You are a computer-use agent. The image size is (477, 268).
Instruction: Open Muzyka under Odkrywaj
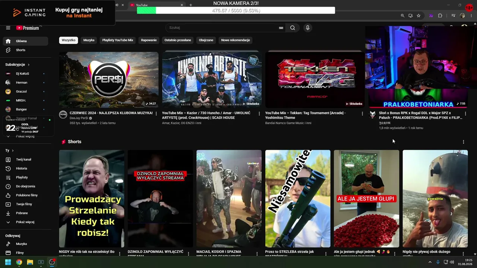25,244
